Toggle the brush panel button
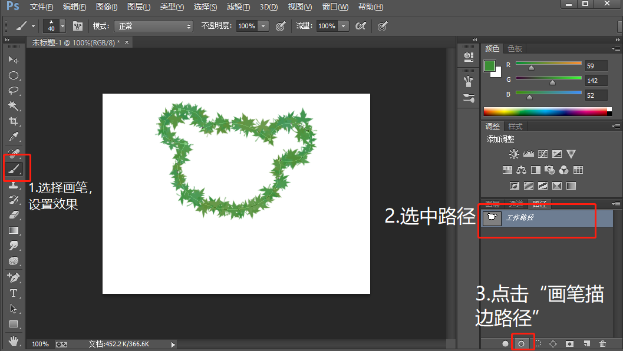Screen dimensions: 623x351 77,26
